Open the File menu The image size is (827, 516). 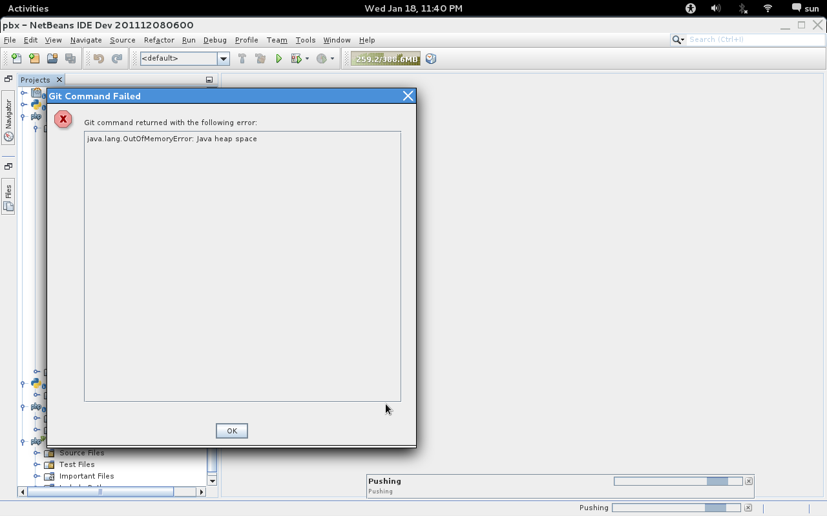tap(10, 40)
